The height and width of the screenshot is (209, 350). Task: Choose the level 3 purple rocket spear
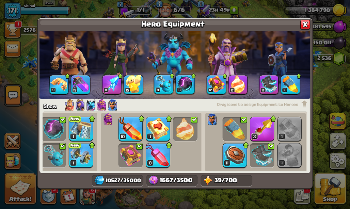point(262,129)
